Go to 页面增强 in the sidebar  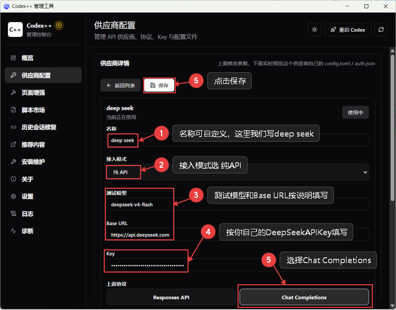pyautogui.click(x=43, y=93)
